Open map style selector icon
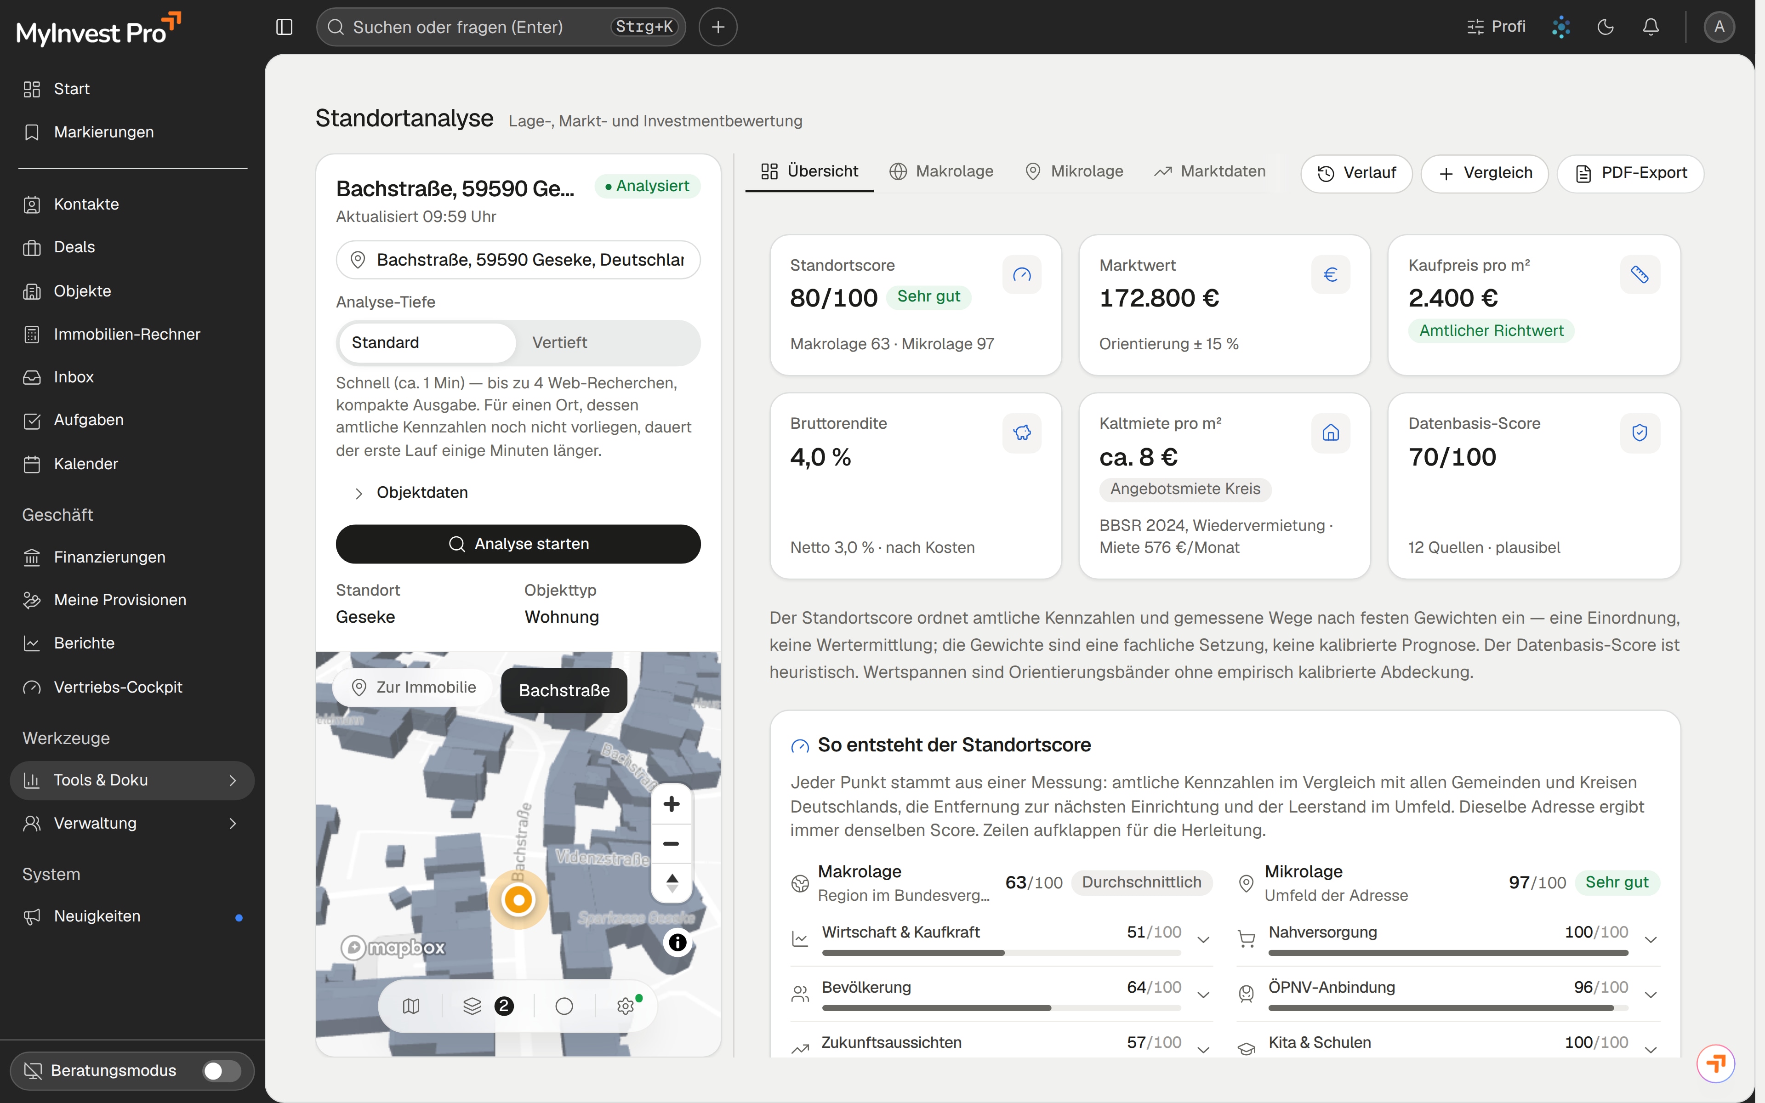Screen dimensions: 1765x1103 point(410,1006)
